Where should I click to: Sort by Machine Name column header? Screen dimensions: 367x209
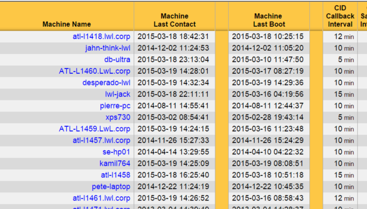[67, 24]
